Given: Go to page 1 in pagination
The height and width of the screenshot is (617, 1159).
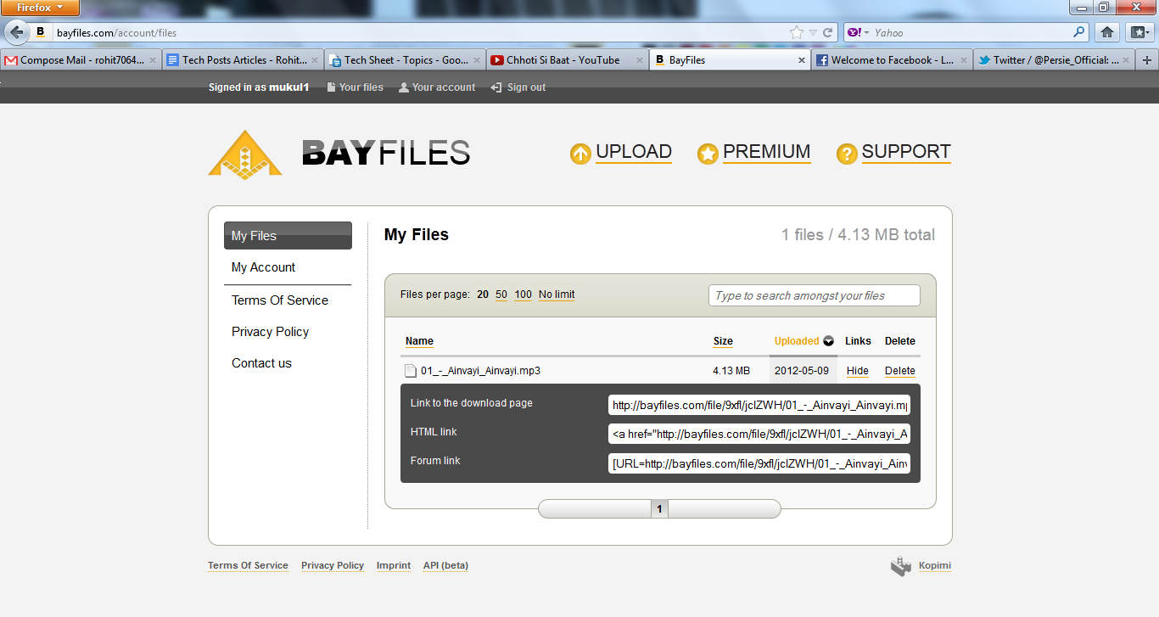Looking at the screenshot, I should (x=660, y=508).
